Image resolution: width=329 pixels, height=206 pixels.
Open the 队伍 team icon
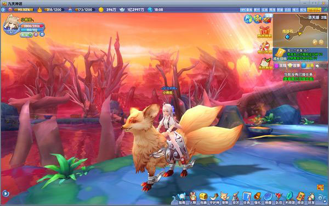279,198
